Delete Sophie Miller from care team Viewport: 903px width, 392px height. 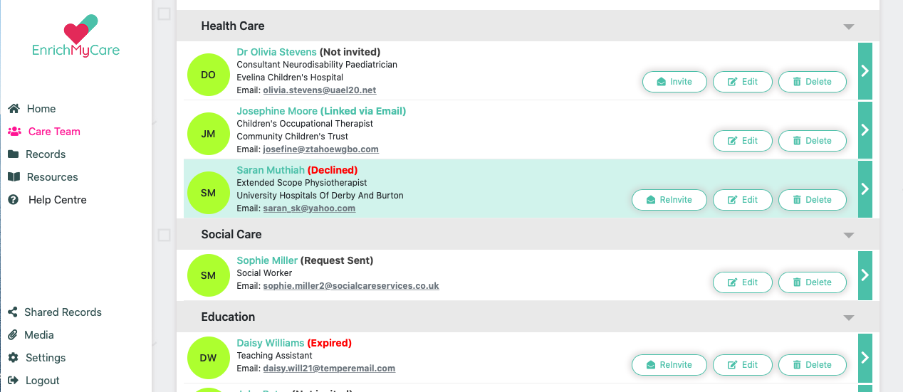(x=813, y=282)
